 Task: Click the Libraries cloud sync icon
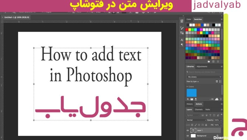[x=217, y=99]
